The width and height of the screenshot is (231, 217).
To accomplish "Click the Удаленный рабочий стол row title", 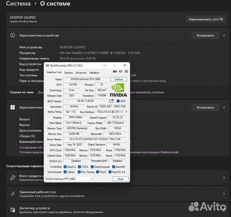I will tap(38, 192).
